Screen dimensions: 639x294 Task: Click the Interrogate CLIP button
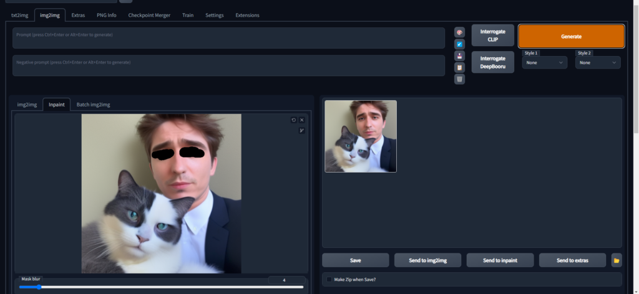click(x=493, y=36)
